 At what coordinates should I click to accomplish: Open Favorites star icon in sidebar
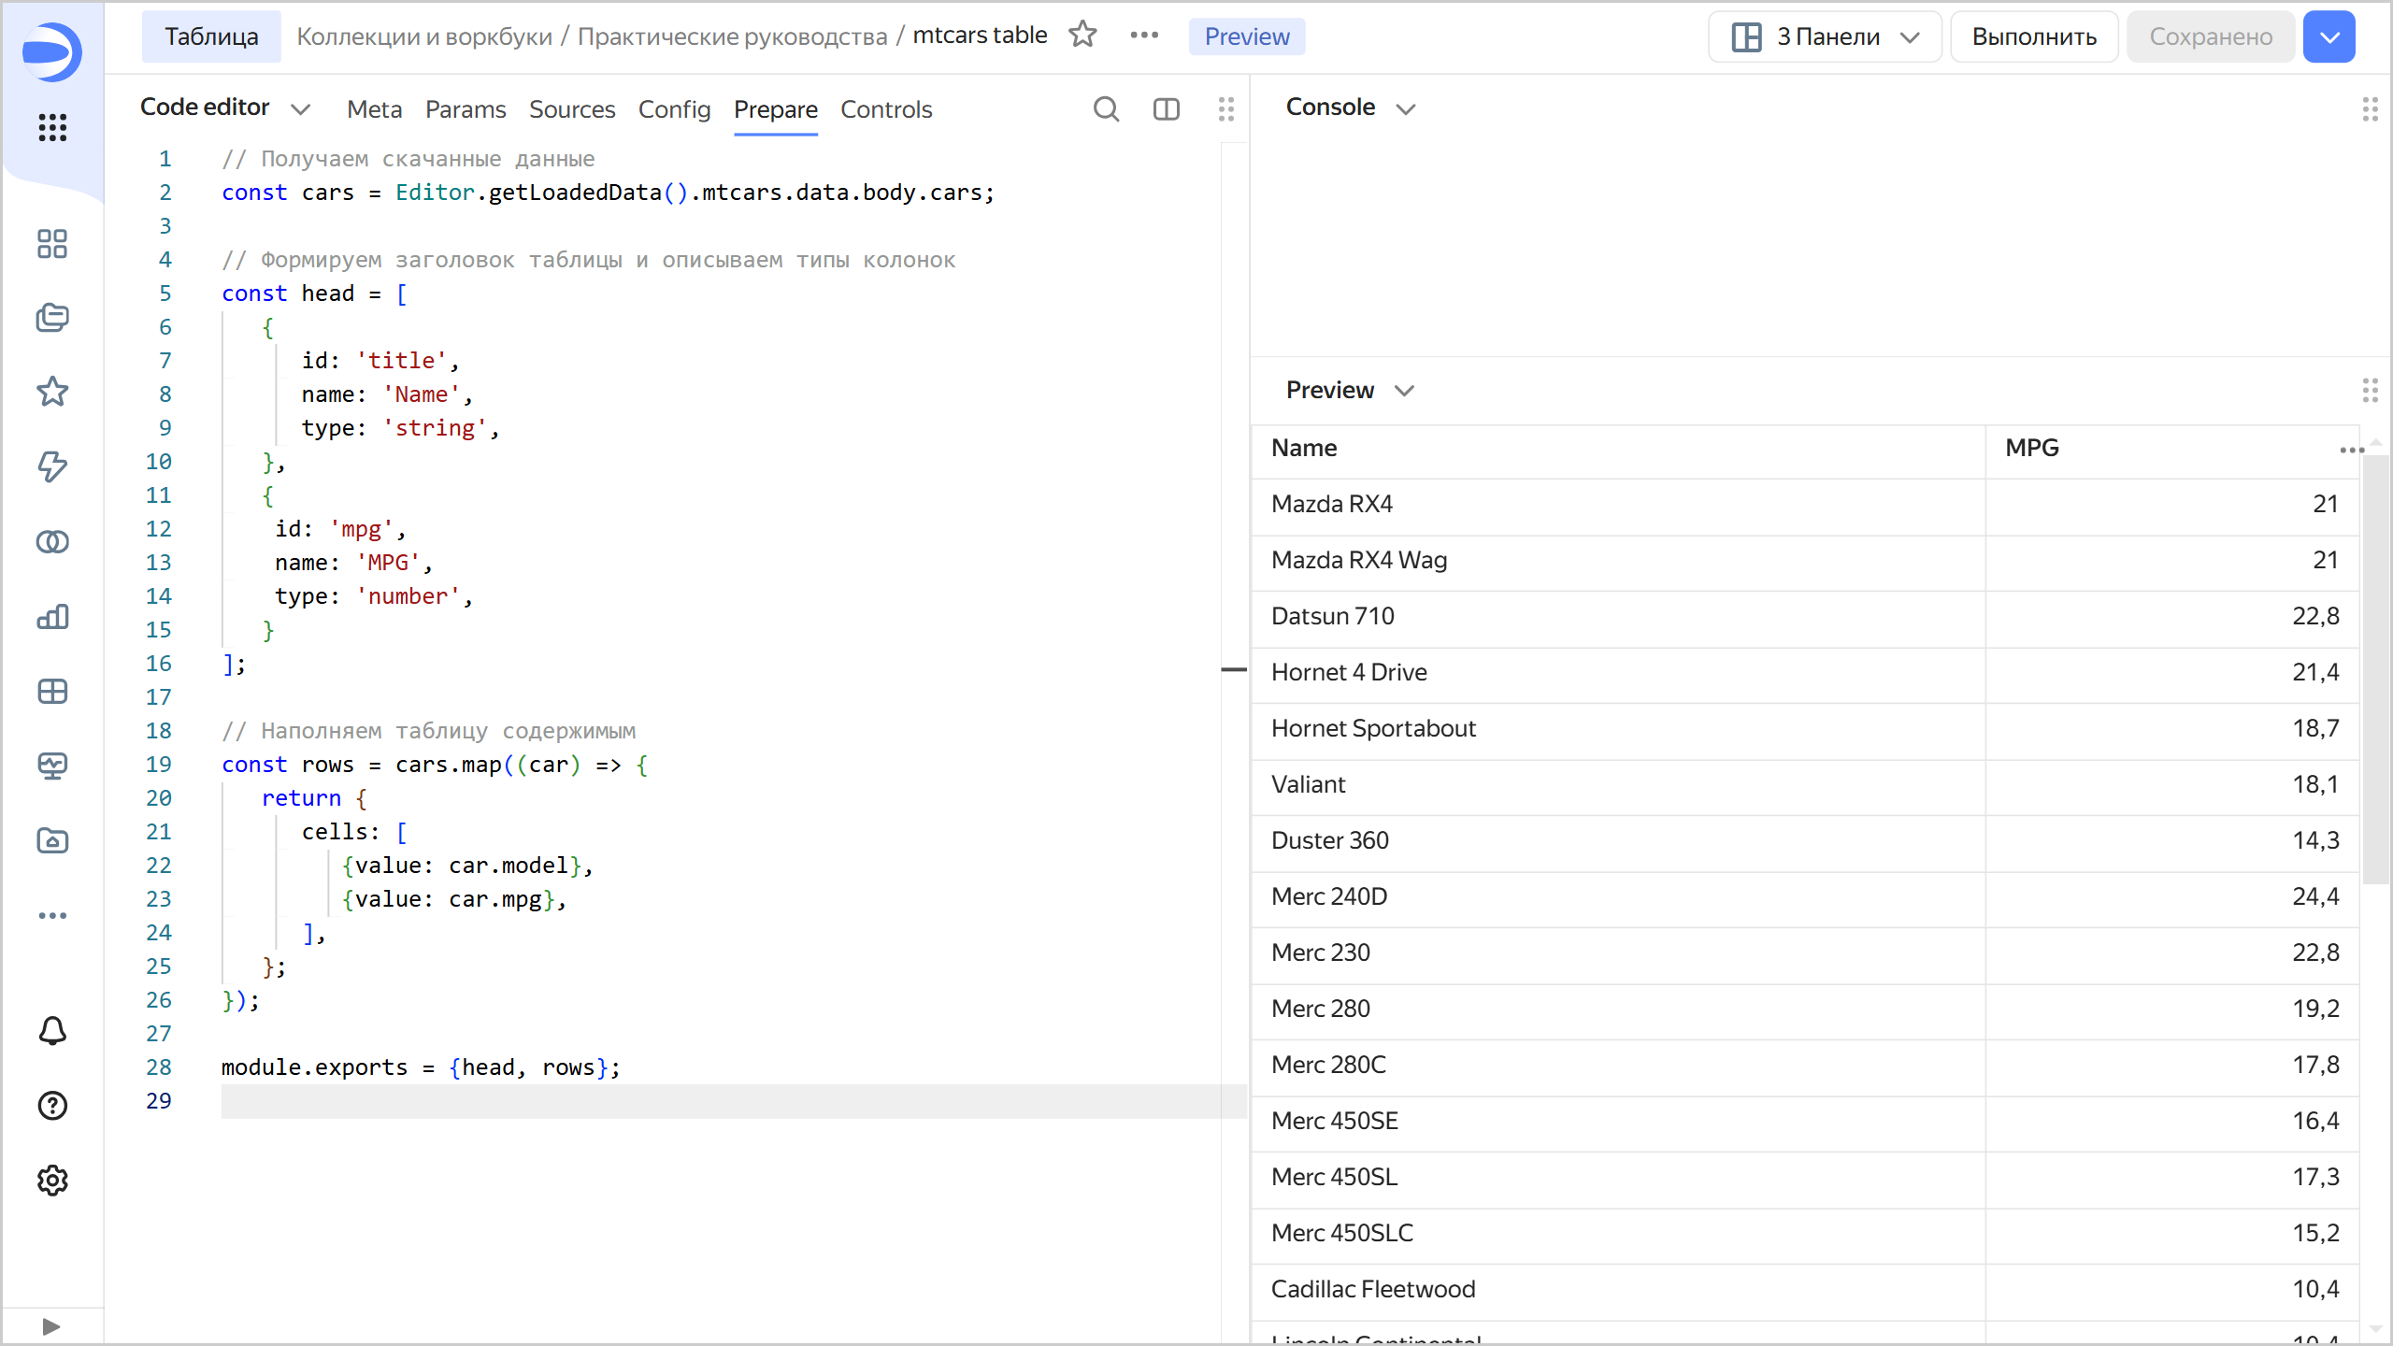point(52,392)
